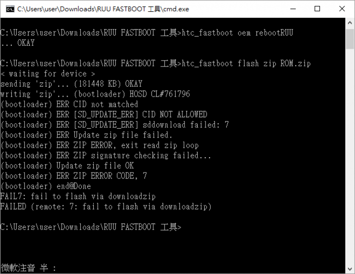Open the cmd.exe system menu icon
This screenshot has width=355, height=274.
[x=10, y=9]
